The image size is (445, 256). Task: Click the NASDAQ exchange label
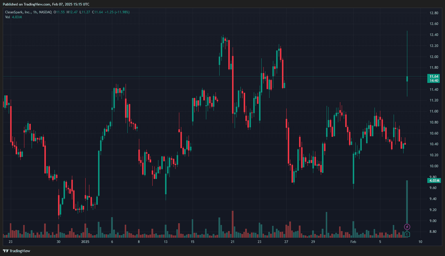[45, 12]
